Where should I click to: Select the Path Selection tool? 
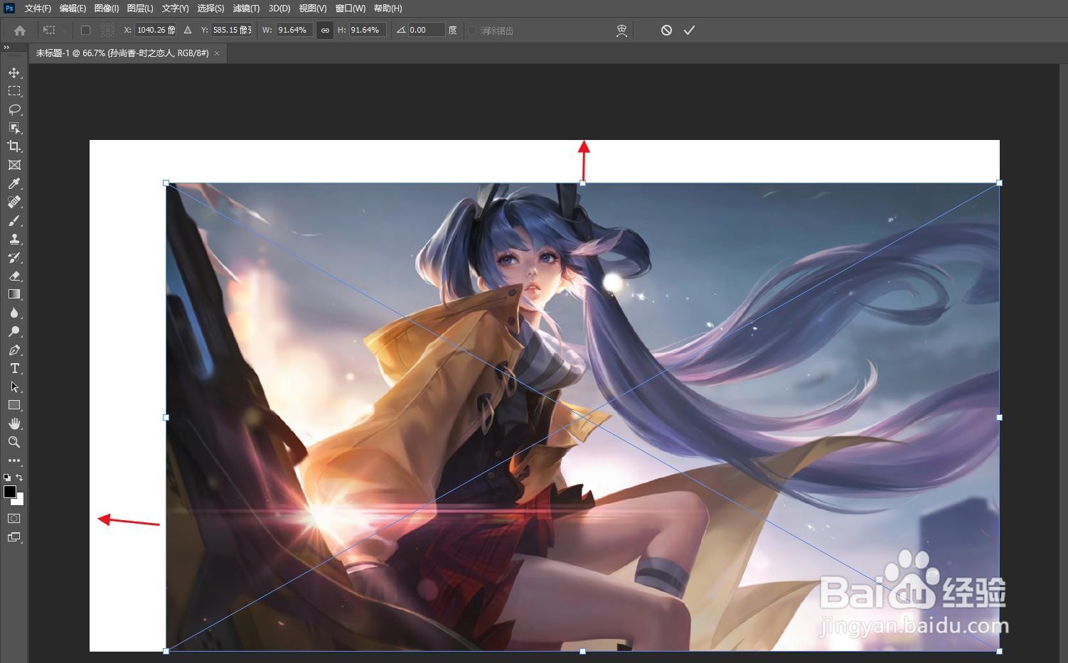(14, 387)
